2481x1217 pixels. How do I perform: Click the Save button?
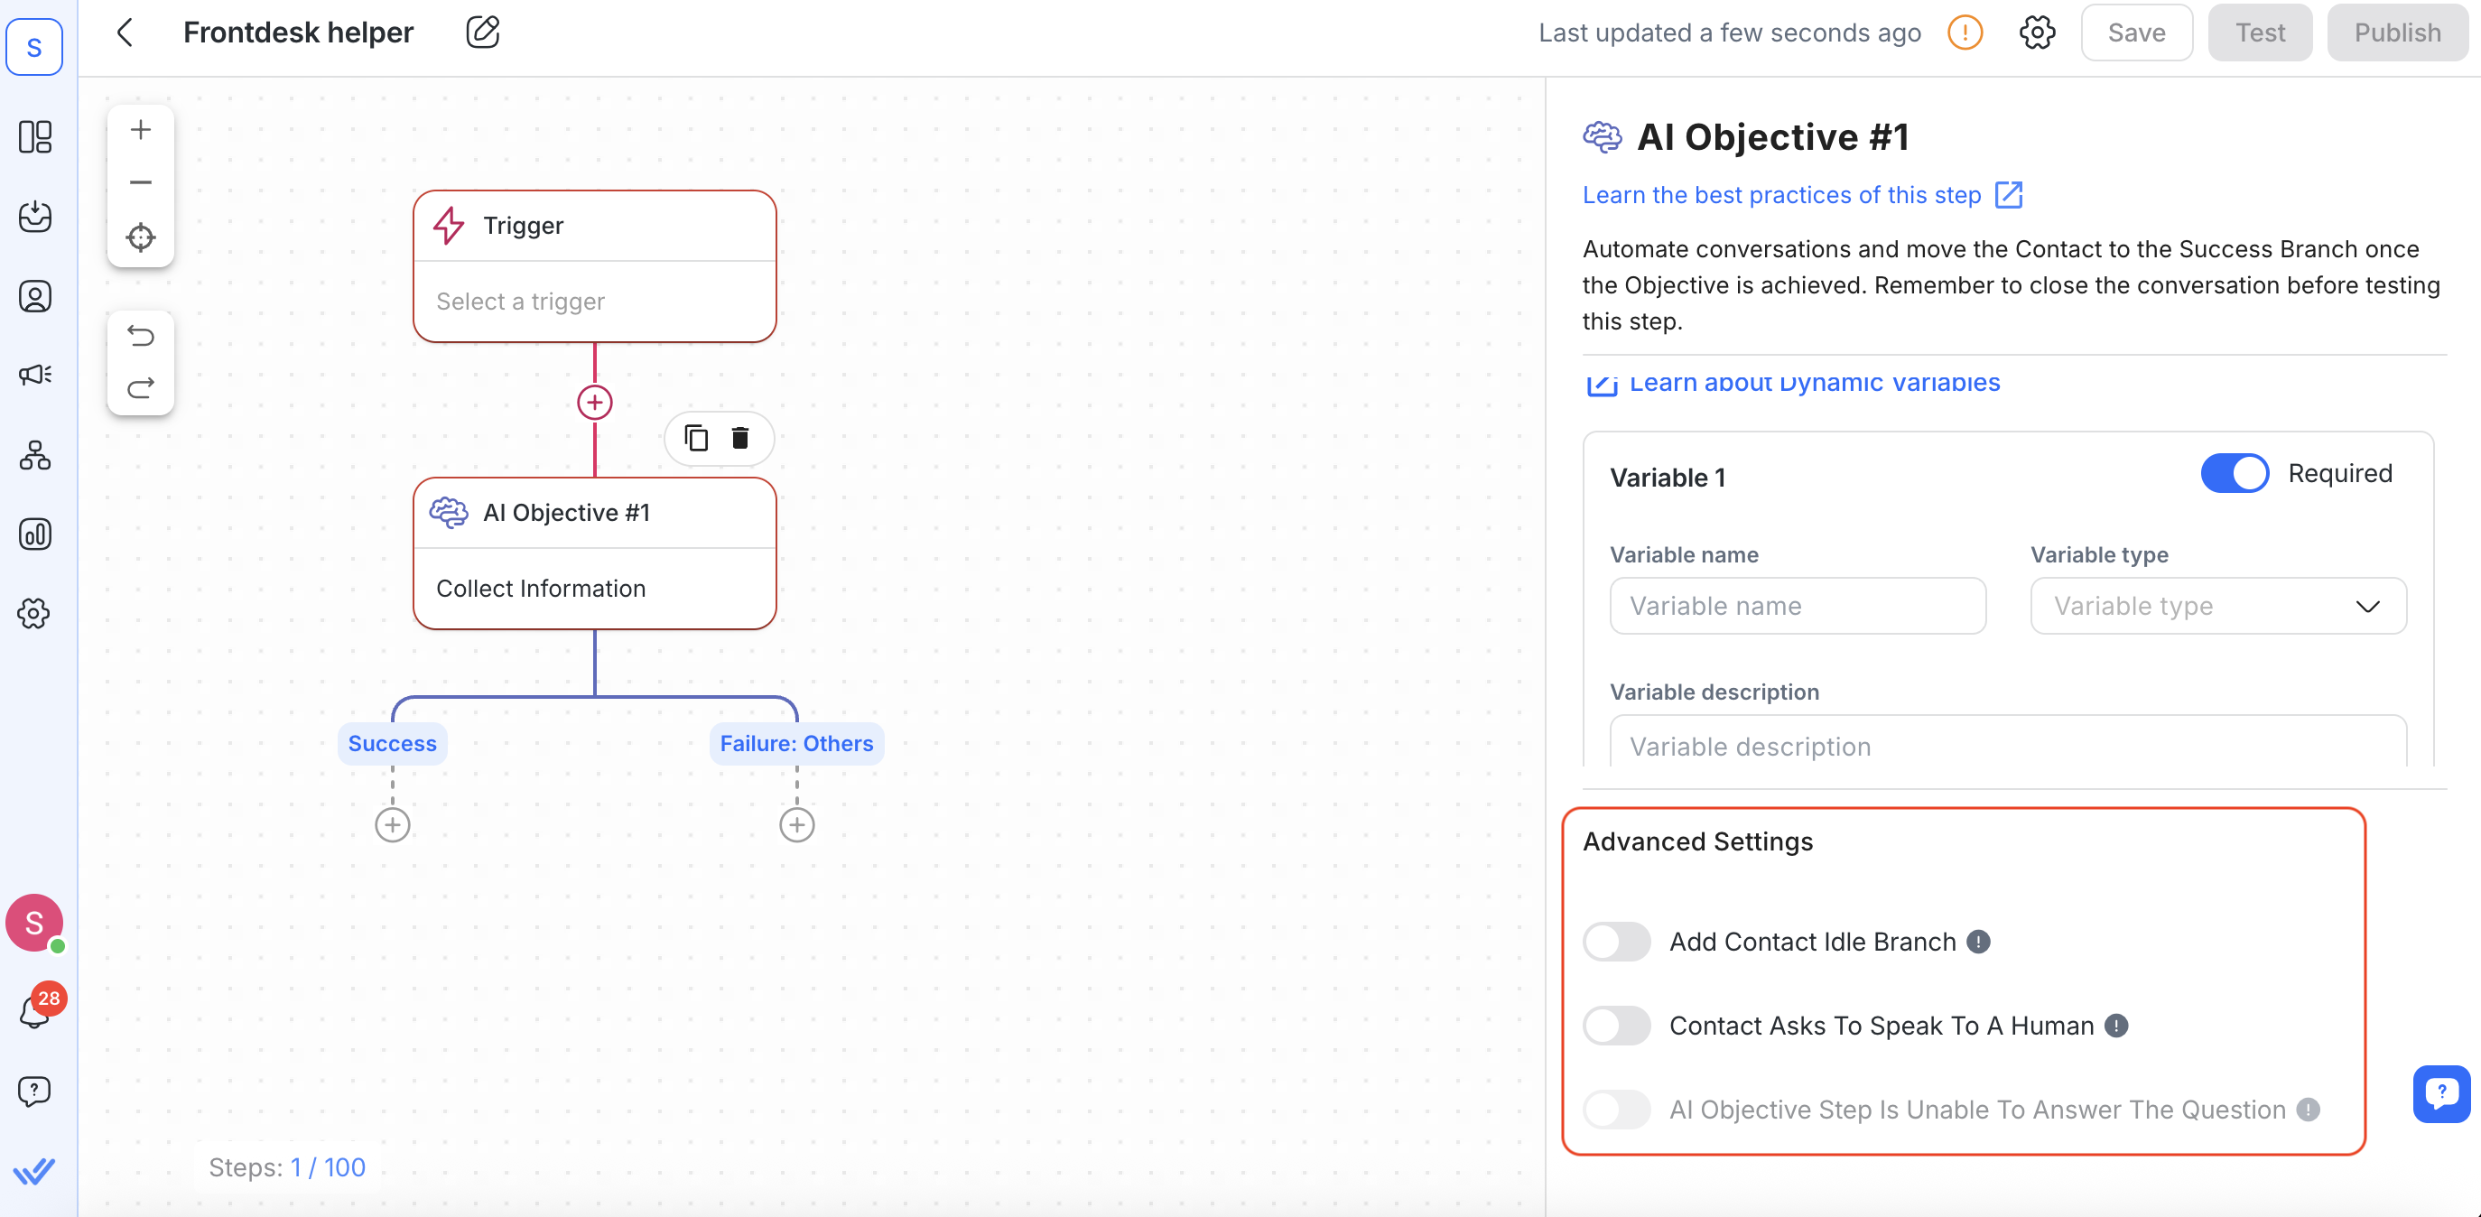[2135, 33]
